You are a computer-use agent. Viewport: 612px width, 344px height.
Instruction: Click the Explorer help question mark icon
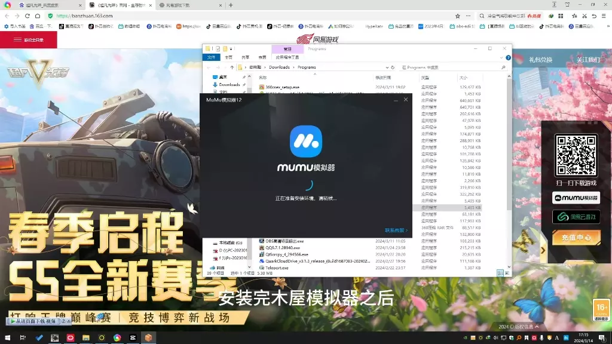(x=508, y=58)
